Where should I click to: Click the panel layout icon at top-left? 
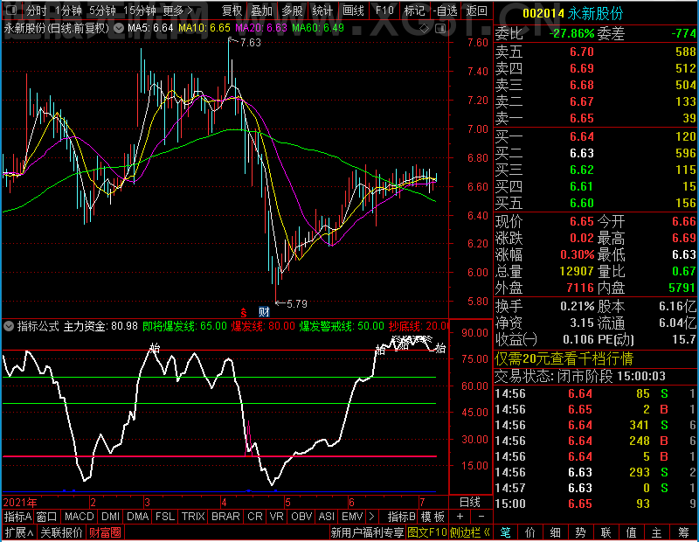pos(10,10)
